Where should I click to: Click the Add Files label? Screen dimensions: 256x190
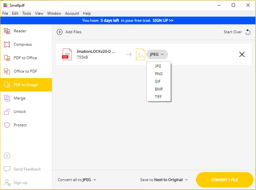point(73,32)
